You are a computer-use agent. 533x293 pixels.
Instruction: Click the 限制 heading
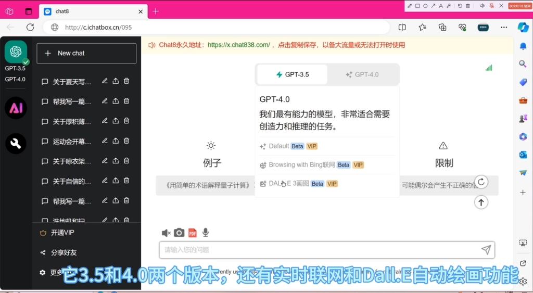(x=444, y=163)
